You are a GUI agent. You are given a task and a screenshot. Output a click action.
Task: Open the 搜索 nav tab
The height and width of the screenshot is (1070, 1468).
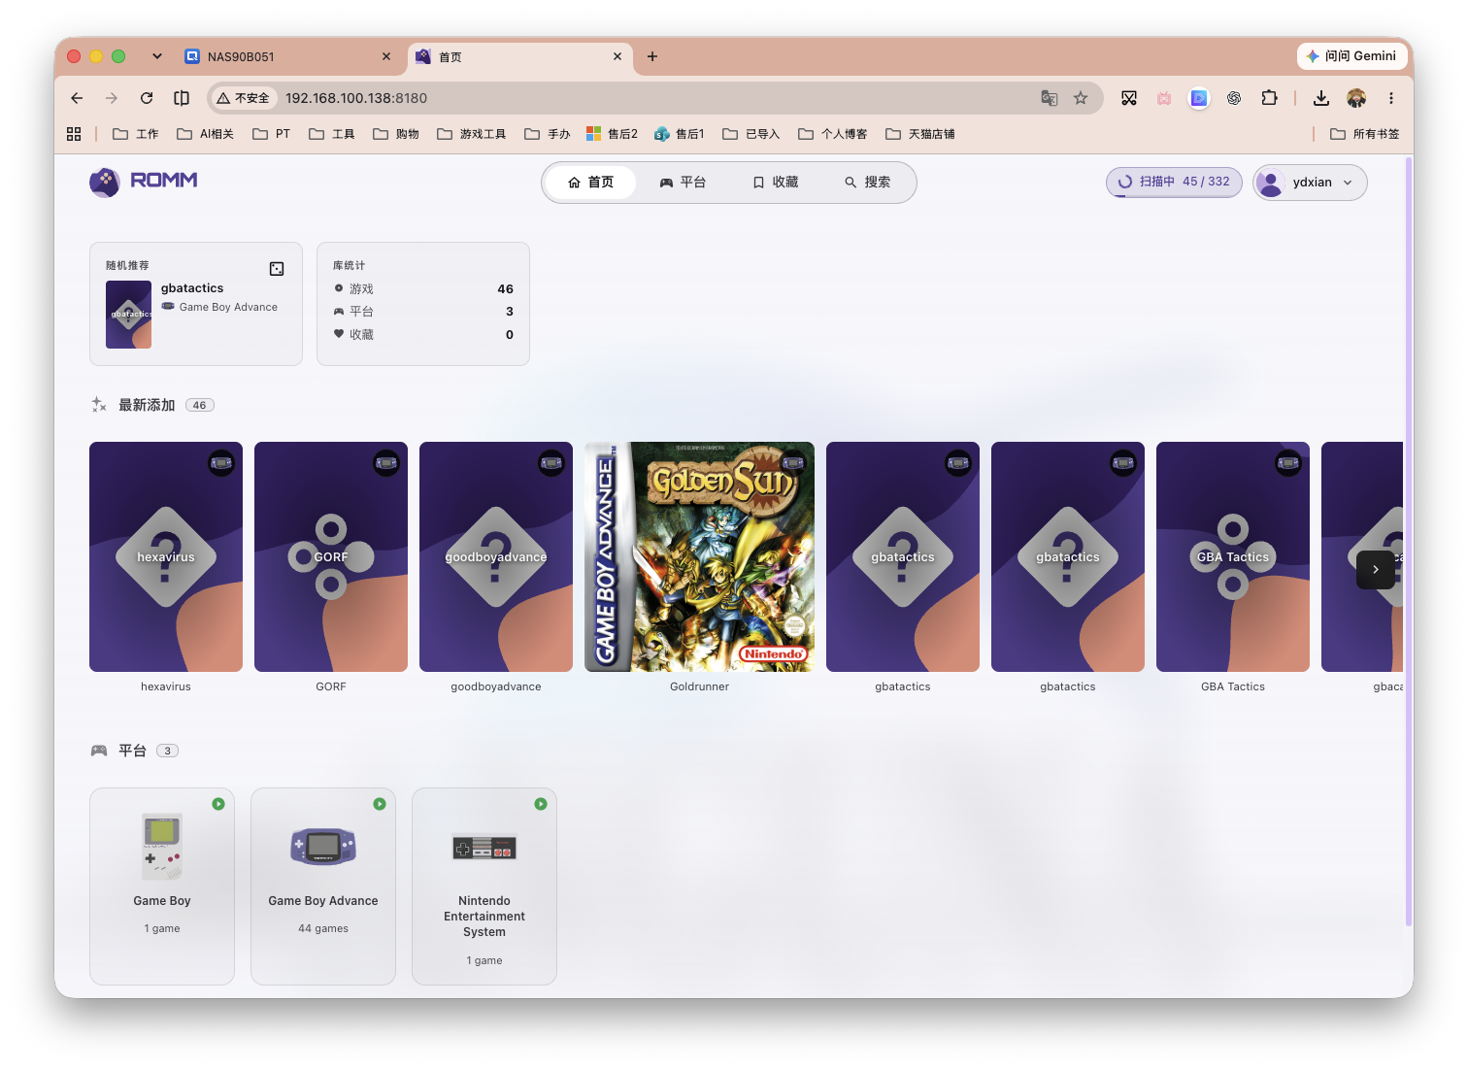(x=867, y=183)
